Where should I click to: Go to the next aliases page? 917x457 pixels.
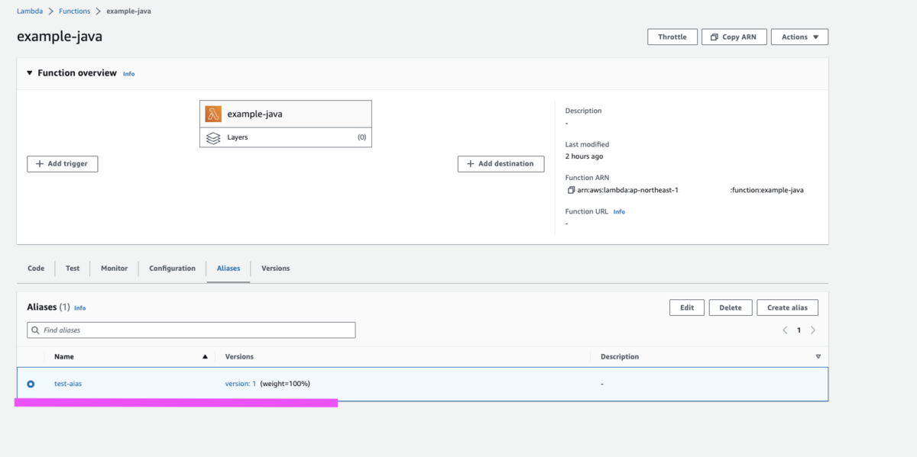point(813,330)
